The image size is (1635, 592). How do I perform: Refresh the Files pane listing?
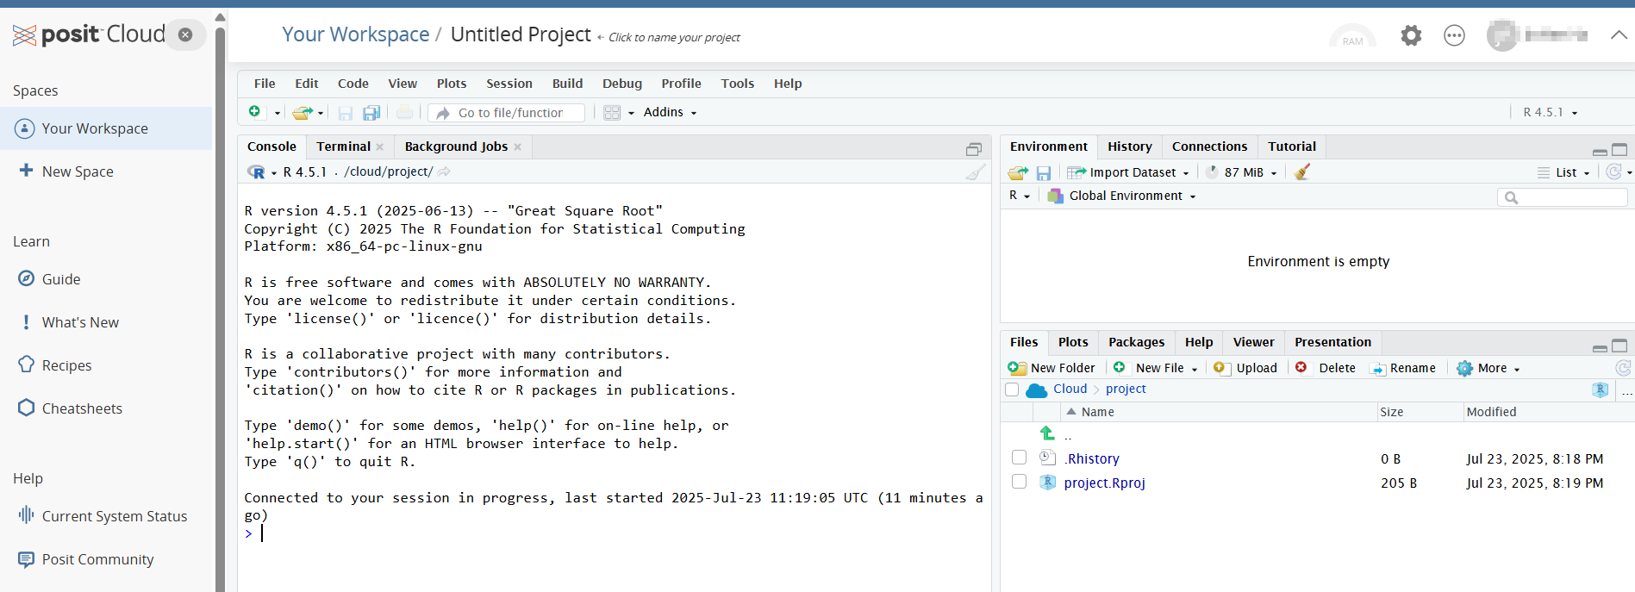click(x=1623, y=368)
